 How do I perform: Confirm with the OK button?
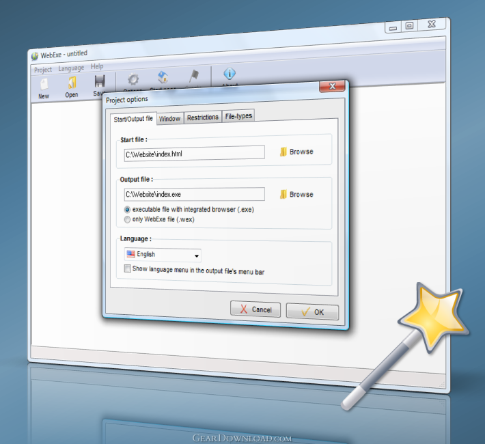pos(312,311)
